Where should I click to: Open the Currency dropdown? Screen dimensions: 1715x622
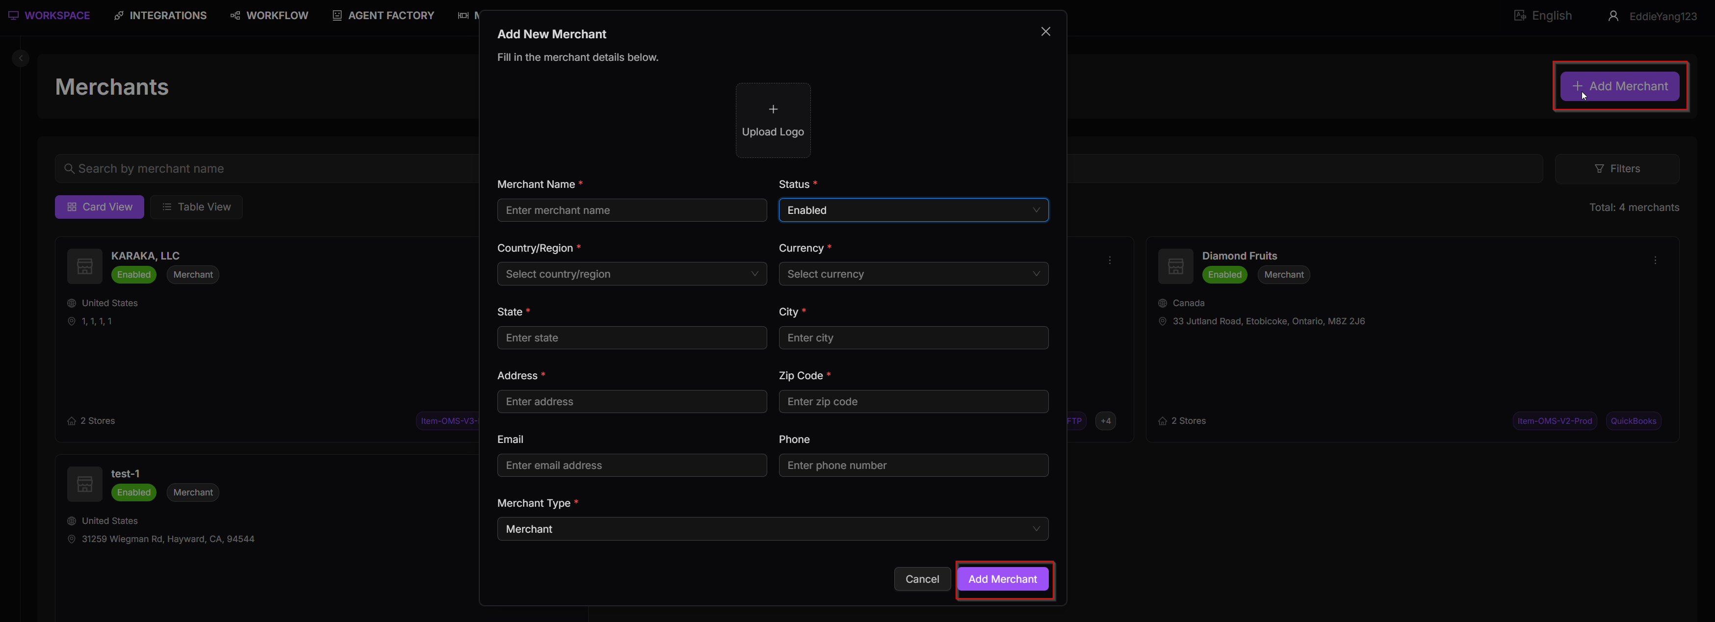pos(913,274)
